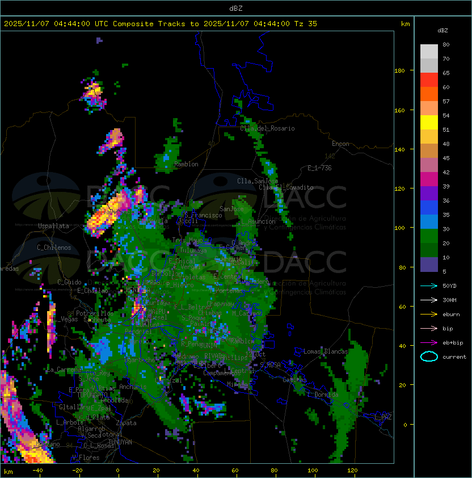The image size is (472, 478).
Task: Click the dBZ heading above the color scale
Action: pos(442,31)
